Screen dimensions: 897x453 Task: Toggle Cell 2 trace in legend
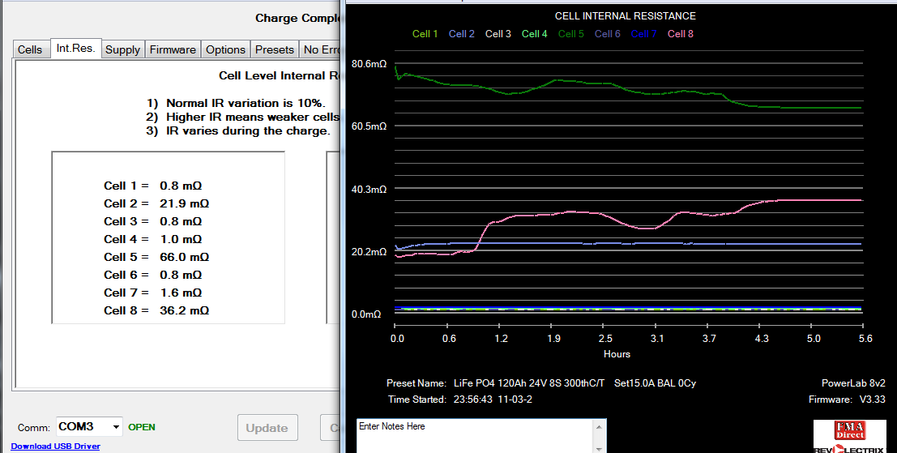pos(462,34)
